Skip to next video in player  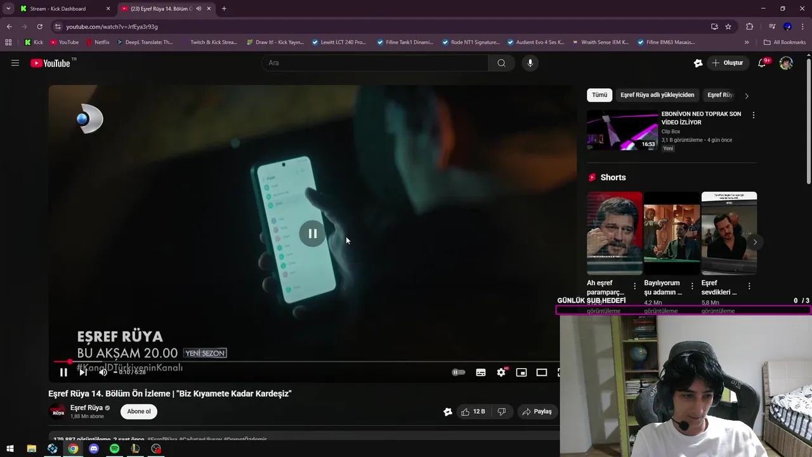coord(83,373)
